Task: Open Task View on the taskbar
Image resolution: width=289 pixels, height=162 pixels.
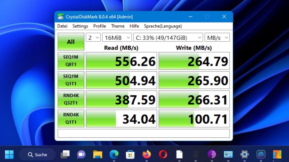Action: click(x=65, y=154)
